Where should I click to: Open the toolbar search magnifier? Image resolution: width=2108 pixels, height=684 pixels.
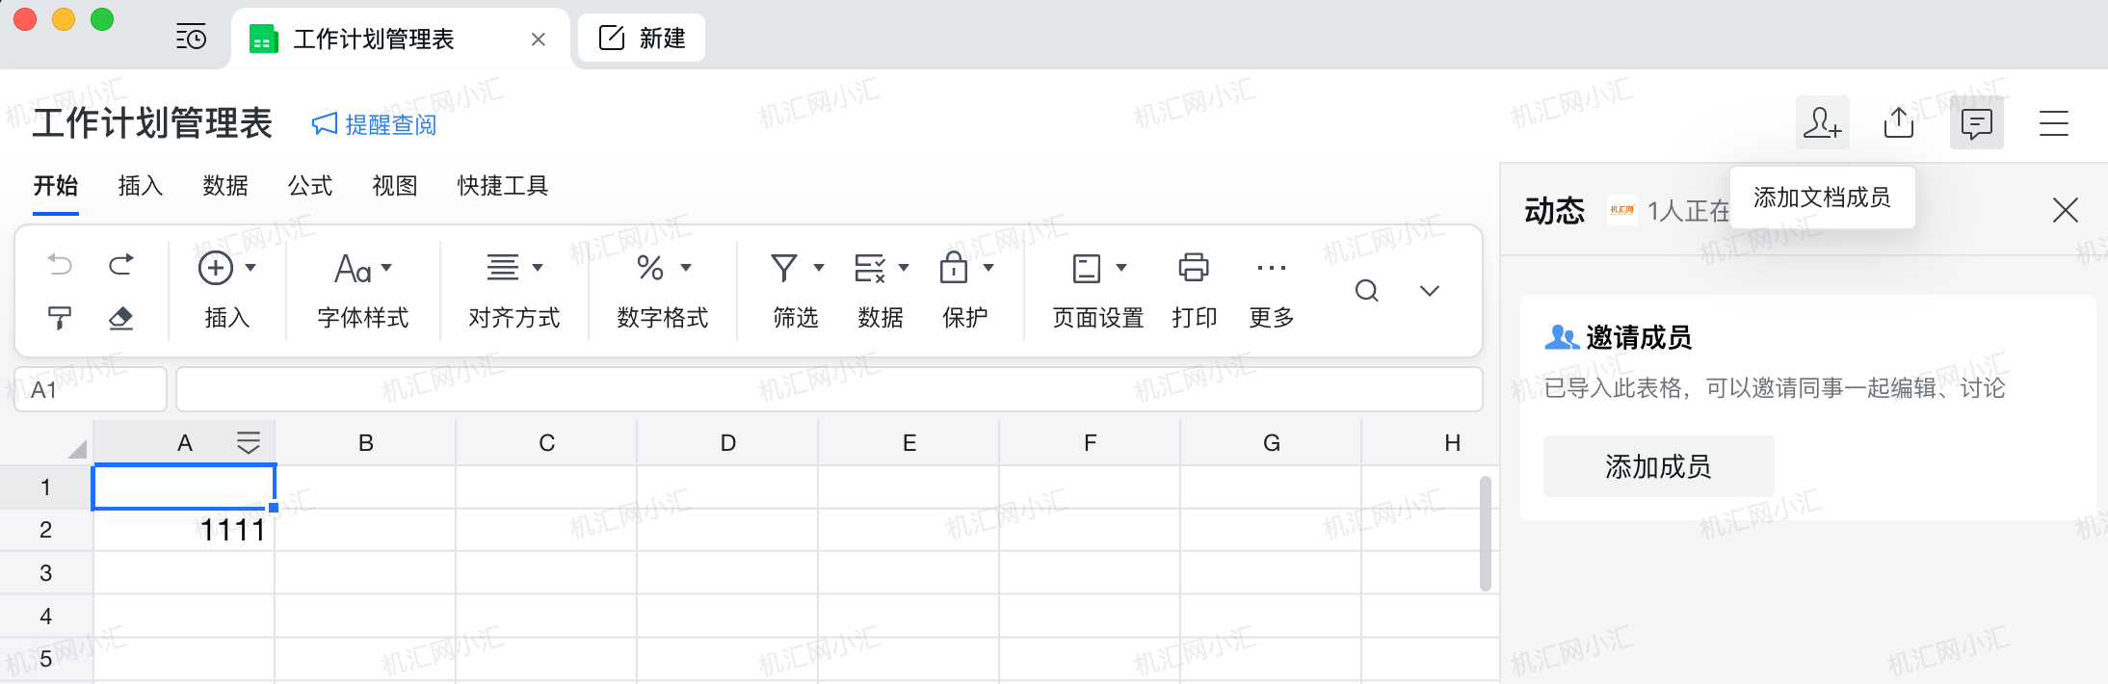1366,291
